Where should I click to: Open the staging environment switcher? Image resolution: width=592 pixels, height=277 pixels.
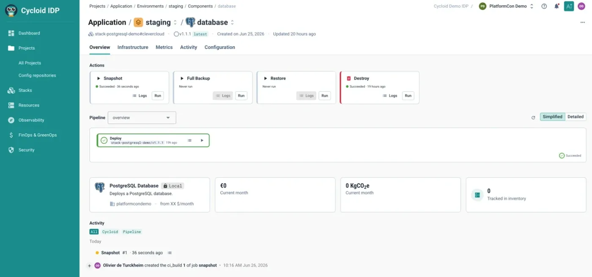pos(175,22)
